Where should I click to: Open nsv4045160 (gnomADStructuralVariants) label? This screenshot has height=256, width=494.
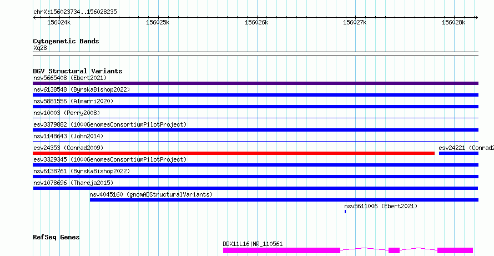(x=151, y=194)
